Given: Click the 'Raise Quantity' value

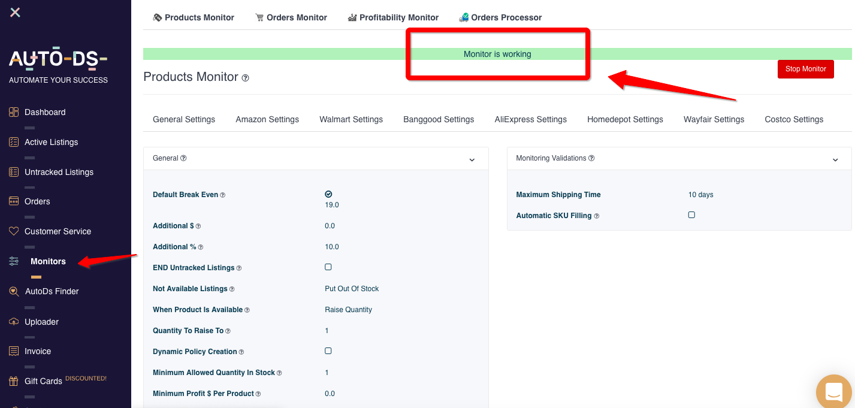Looking at the screenshot, I should click(348, 310).
